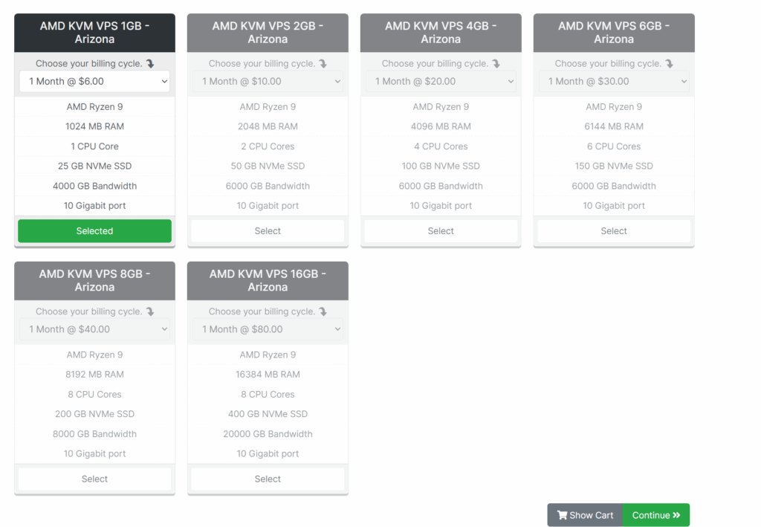Open the 6GB plan billing cycle dropdown
Screen dimensions: 761x527
(x=614, y=82)
